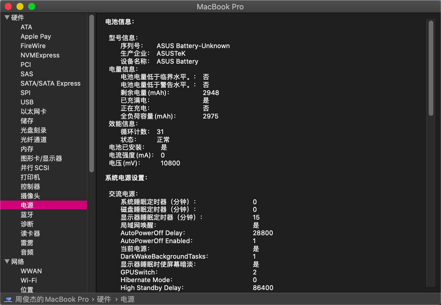Choose 控制器 from the hardware list

(x=30, y=187)
